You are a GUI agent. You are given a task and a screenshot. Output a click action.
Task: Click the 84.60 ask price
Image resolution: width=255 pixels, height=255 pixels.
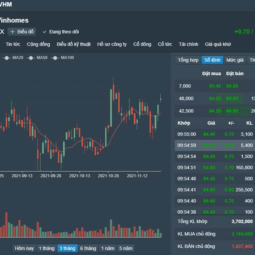pos(232,86)
